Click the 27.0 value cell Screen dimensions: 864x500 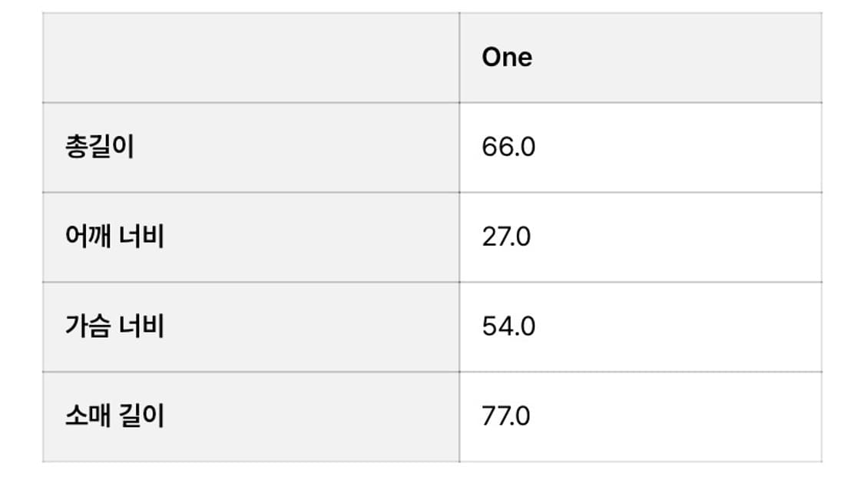point(506,237)
